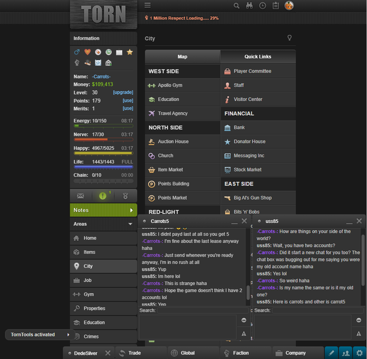Go to Items in sidebar
This screenshot has height=359, width=367.
[103, 252]
